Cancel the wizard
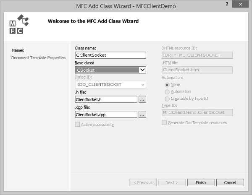252x195 pixels. (230, 182)
